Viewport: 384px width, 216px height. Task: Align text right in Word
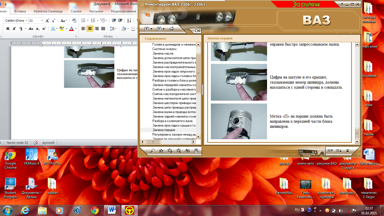97,29
